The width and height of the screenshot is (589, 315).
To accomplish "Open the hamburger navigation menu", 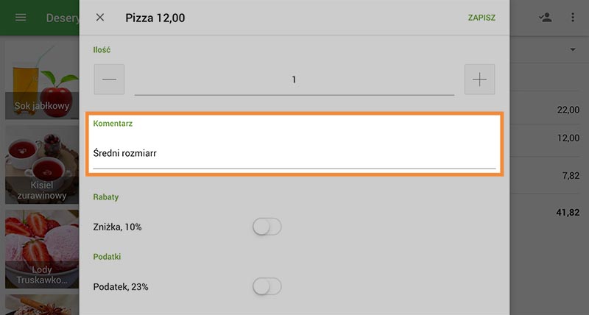I will 21,18.
